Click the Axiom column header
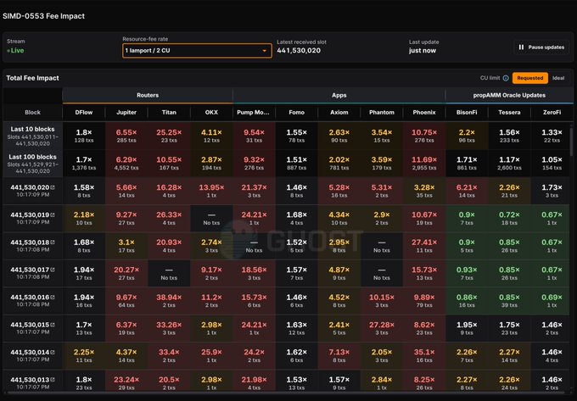The height and width of the screenshot is (401, 577). point(339,113)
